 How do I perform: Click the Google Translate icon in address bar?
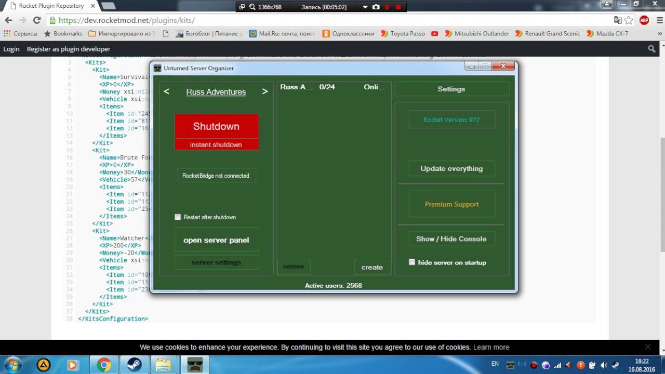pyautogui.click(x=618, y=20)
